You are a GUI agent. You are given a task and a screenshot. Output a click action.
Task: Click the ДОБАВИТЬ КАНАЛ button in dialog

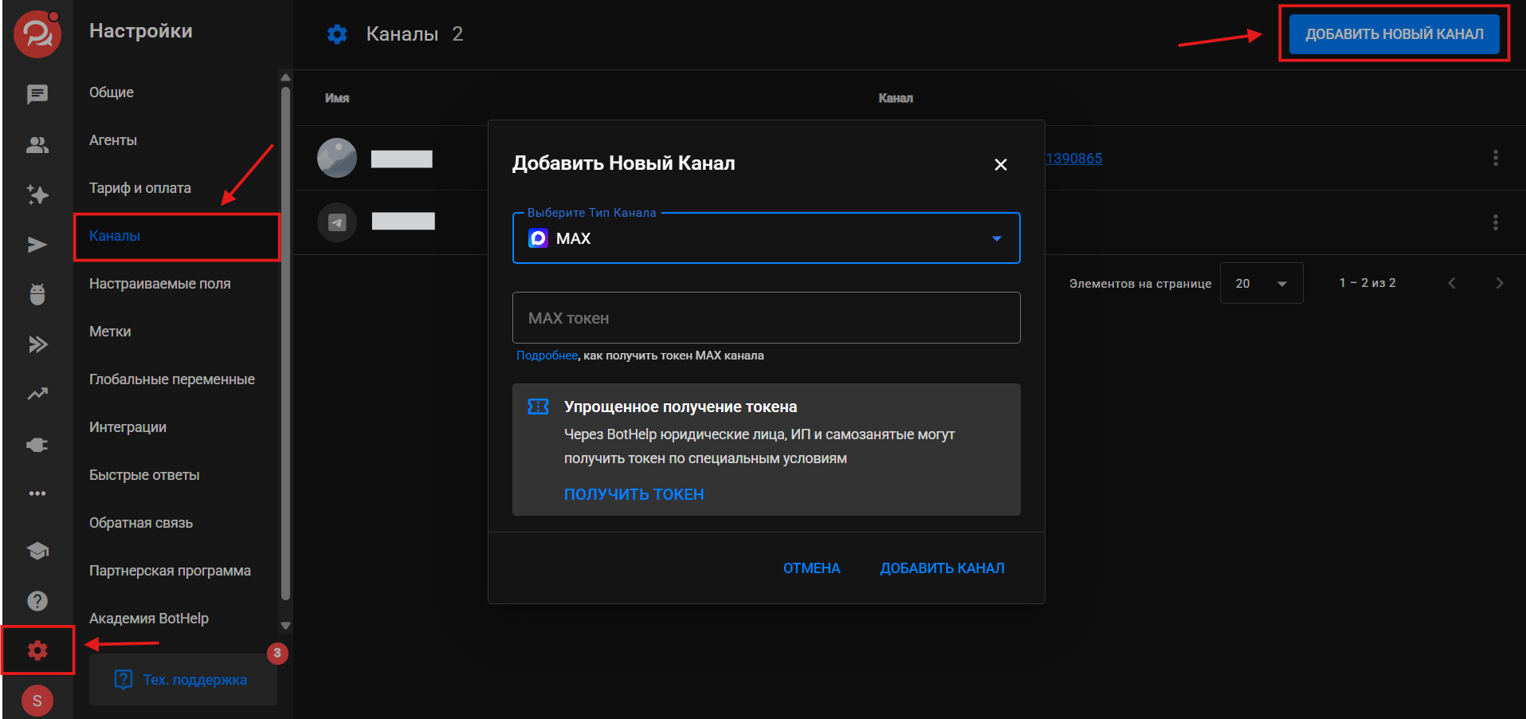click(x=942, y=568)
